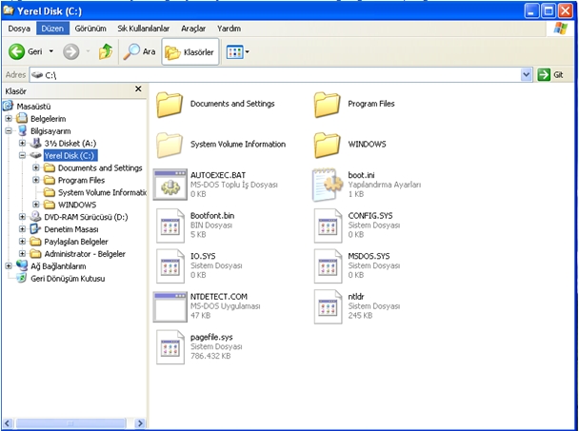Select the IO.SYS file icon
The width and height of the screenshot is (579, 431).
pyautogui.click(x=170, y=266)
